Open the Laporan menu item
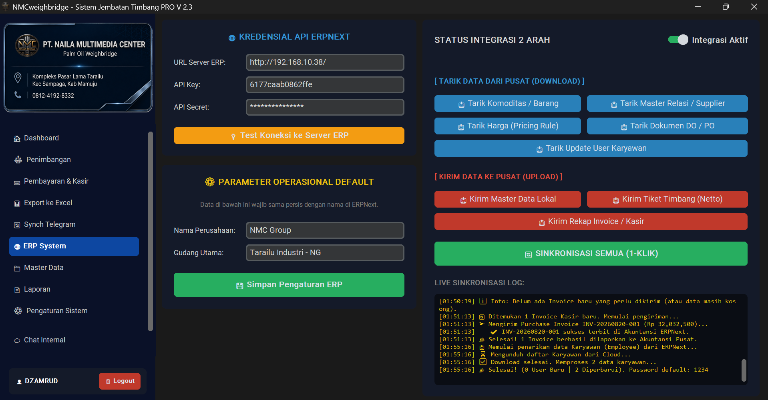The height and width of the screenshot is (400, 768). (x=74, y=289)
